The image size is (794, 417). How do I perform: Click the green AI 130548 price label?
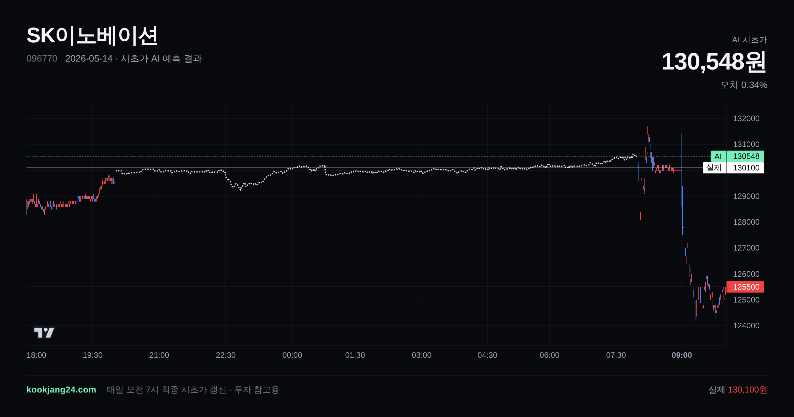[x=737, y=156]
